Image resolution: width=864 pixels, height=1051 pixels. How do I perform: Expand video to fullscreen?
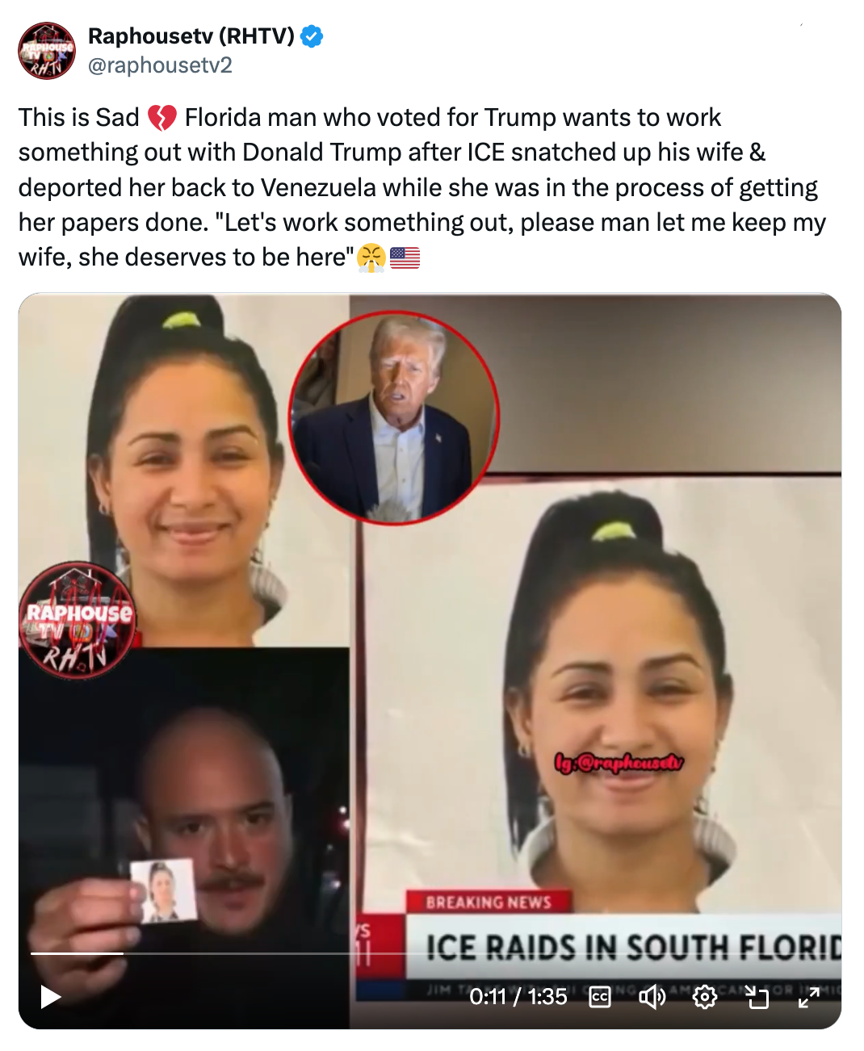[x=808, y=997]
